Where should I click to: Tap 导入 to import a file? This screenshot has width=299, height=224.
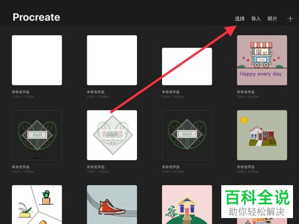[x=256, y=19]
